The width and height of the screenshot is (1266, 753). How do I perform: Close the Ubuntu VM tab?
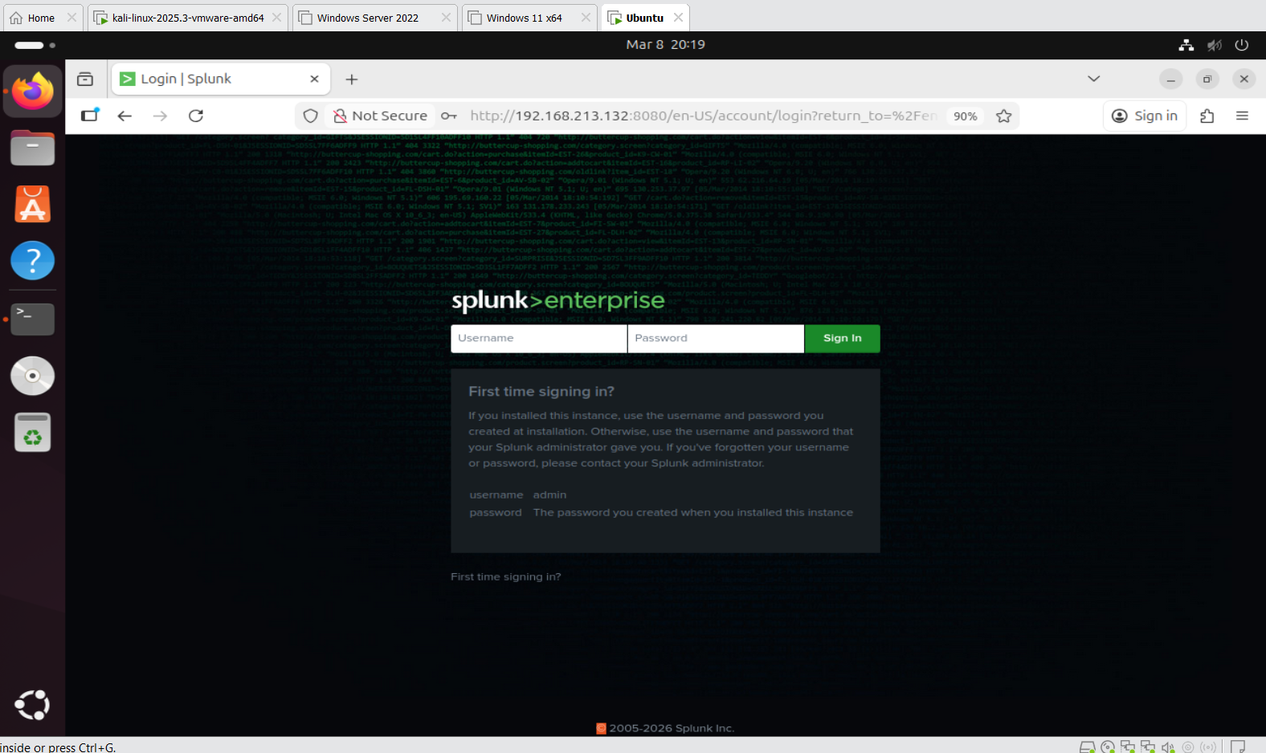pyautogui.click(x=679, y=18)
